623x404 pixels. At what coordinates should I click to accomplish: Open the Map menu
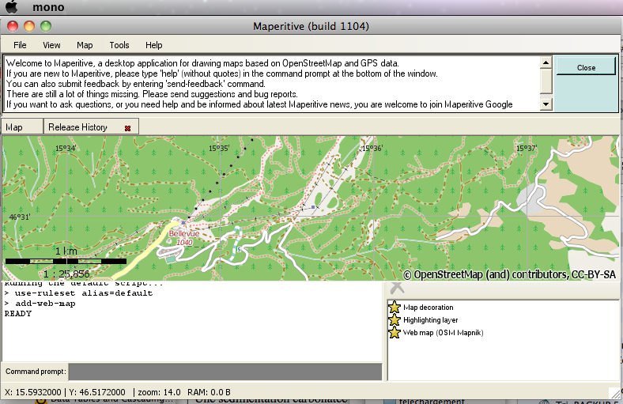coord(85,45)
